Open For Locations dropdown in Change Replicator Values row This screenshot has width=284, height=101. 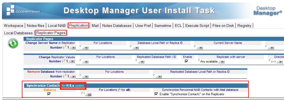tap(86, 62)
